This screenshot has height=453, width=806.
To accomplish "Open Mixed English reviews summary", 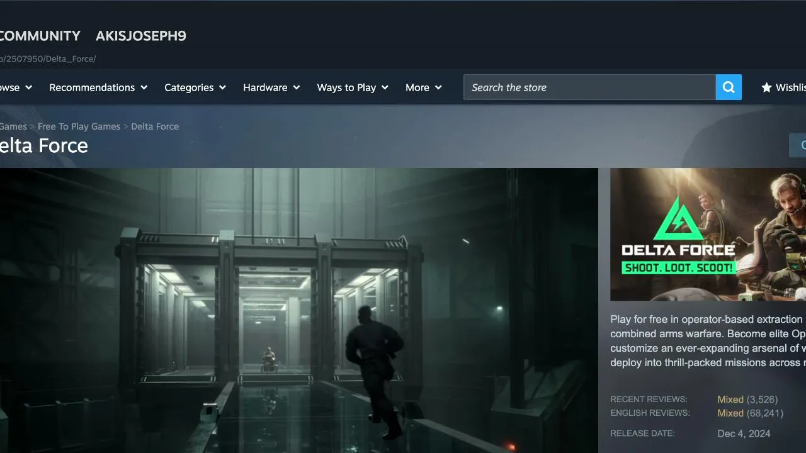I will pos(730,413).
